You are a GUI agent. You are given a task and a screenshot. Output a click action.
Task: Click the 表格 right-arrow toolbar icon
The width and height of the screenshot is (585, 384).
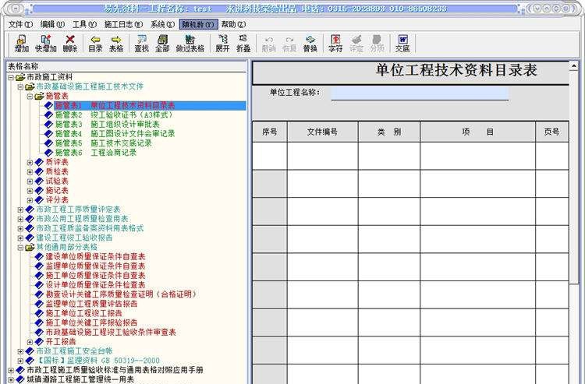pyautogui.click(x=116, y=43)
